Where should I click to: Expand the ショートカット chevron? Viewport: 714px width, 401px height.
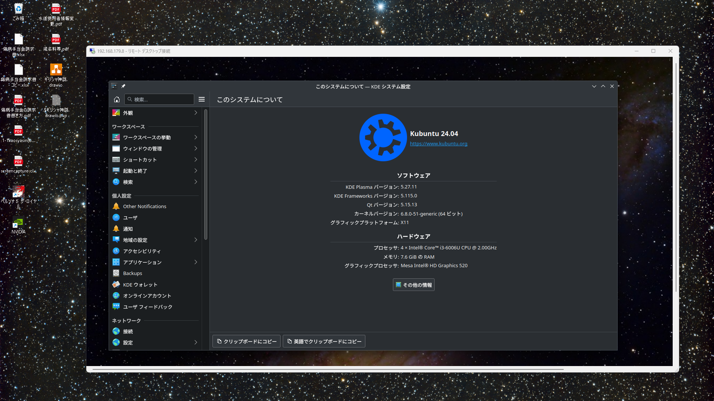[196, 159]
